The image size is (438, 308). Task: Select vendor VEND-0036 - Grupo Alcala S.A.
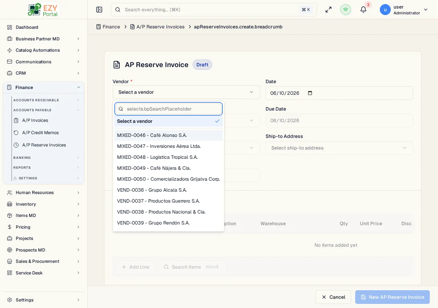pyautogui.click(x=168, y=190)
